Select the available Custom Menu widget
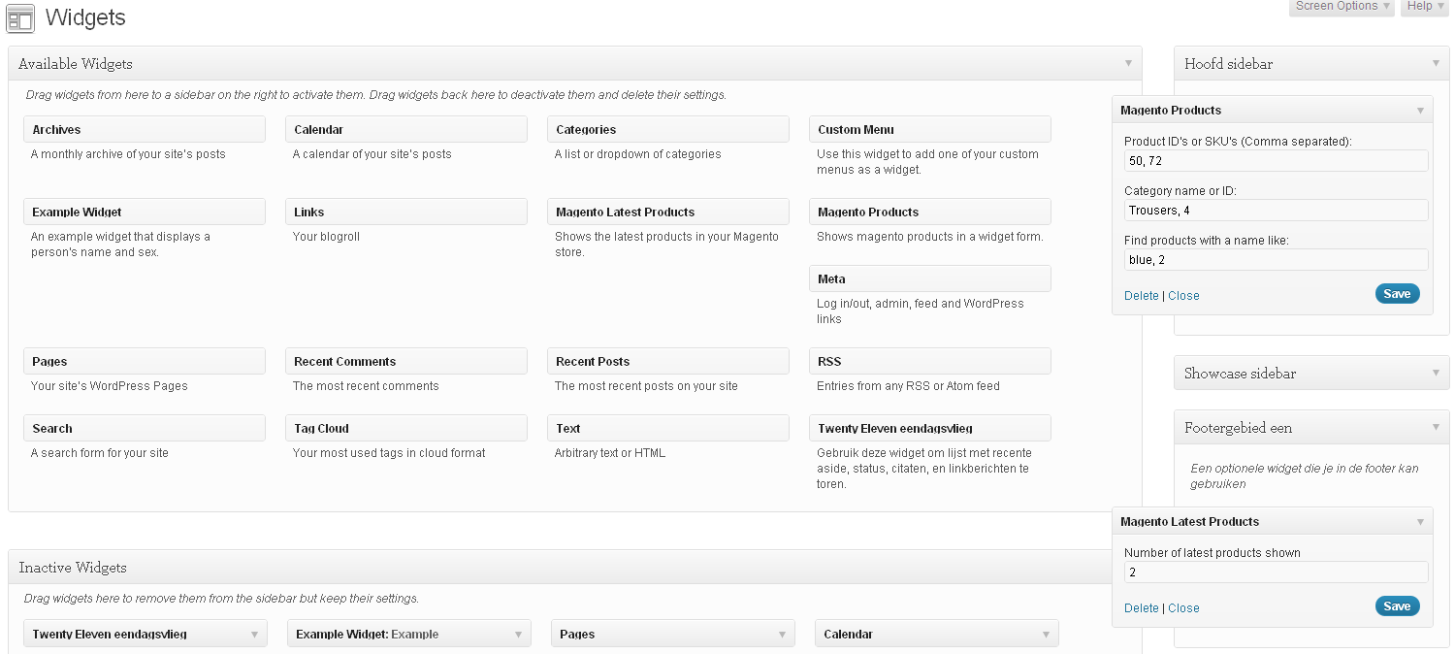This screenshot has height=654, width=1455. (930, 129)
